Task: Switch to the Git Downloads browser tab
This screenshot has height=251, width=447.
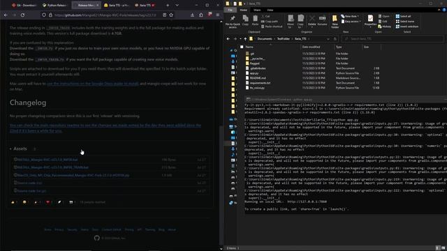Action: [x=24, y=5]
